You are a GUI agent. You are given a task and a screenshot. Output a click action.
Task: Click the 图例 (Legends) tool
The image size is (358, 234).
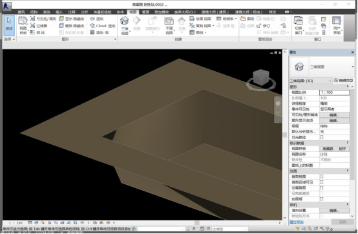(x=198, y=33)
